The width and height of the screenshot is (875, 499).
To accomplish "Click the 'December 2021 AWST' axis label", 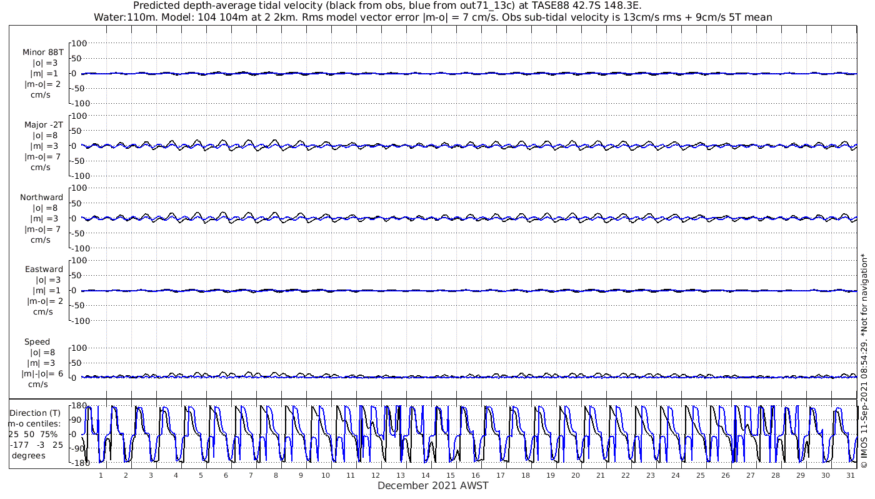I will [x=432, y=486].
